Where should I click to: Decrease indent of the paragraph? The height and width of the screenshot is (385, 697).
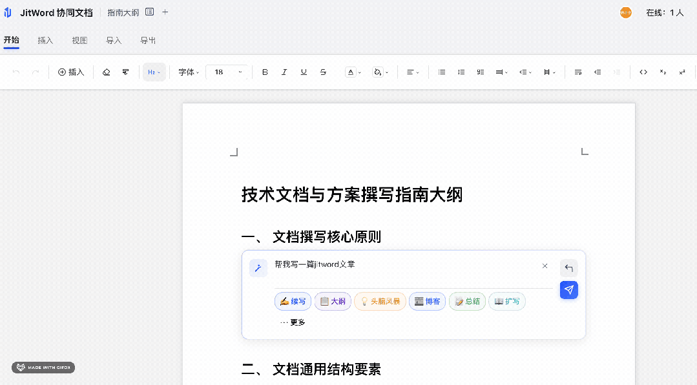coord(598,72)
